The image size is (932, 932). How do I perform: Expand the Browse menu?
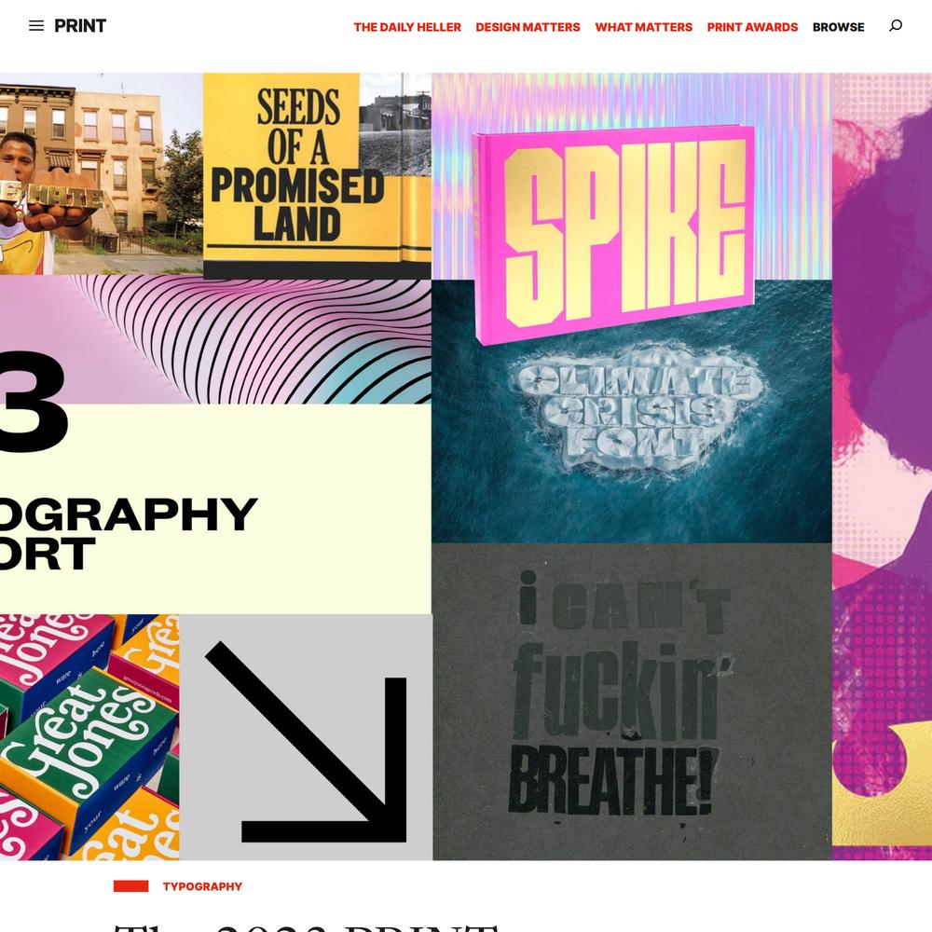838,27
